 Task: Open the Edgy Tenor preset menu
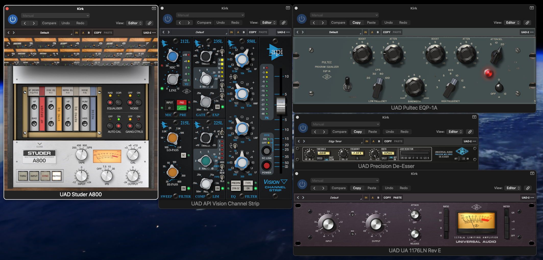tap(335, 141)
